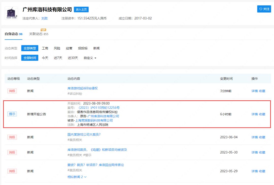The height and width of the screenshot is (185, 274).
Task: Click court name 上海市杨浦区人民法院
Action: (93, 125)
